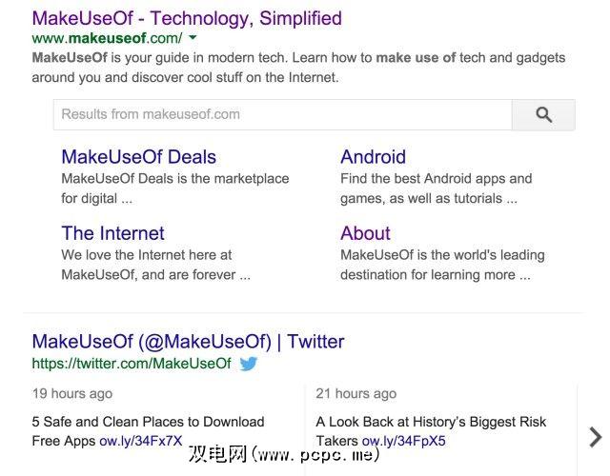Open the About sitelink
The width and height of the screenshot is (610, 476).
pos(365,233)
